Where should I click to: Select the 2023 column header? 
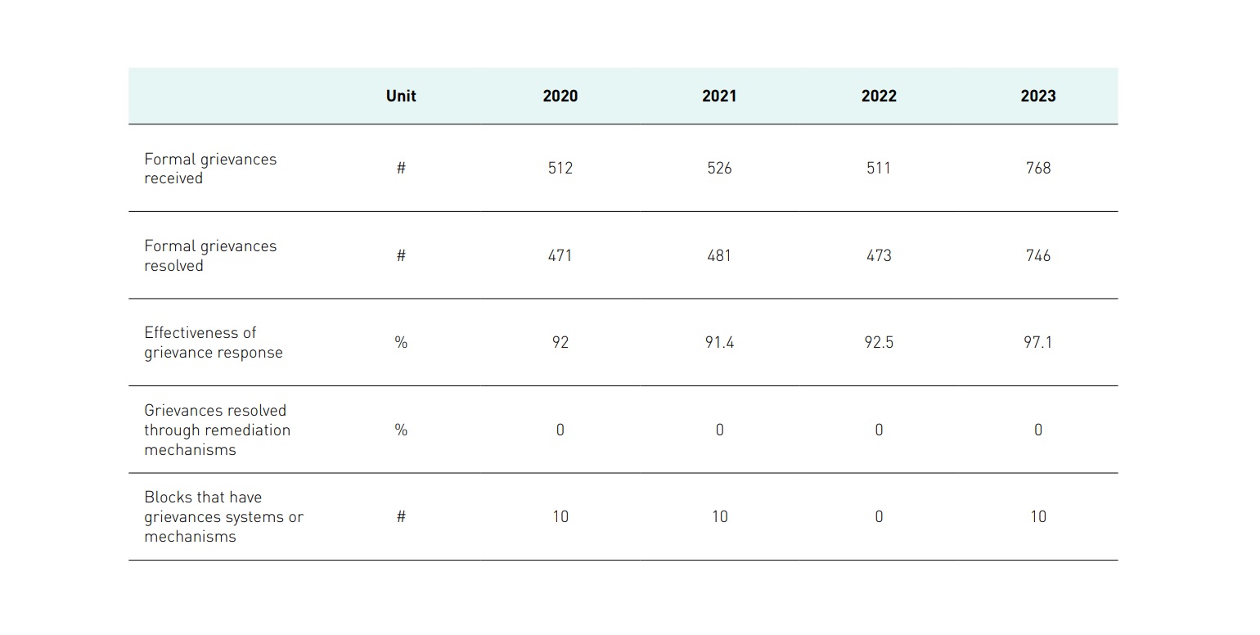tap(1037, 96)
